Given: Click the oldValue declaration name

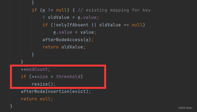Looking at the screenshot, I should (58, 17).
